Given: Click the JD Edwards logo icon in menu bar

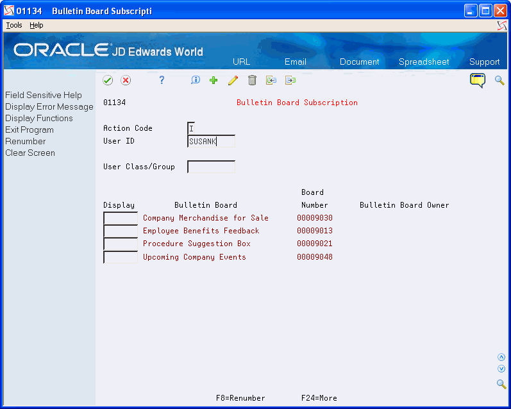Looking at the screenshot, I should (502, 26).
